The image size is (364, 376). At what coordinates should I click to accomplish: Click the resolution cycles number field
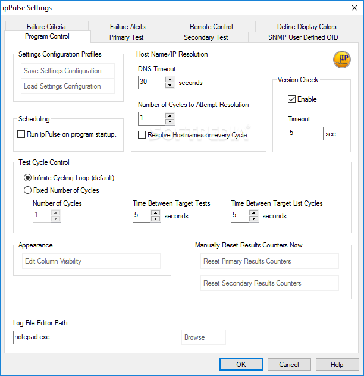click(152, 119)
